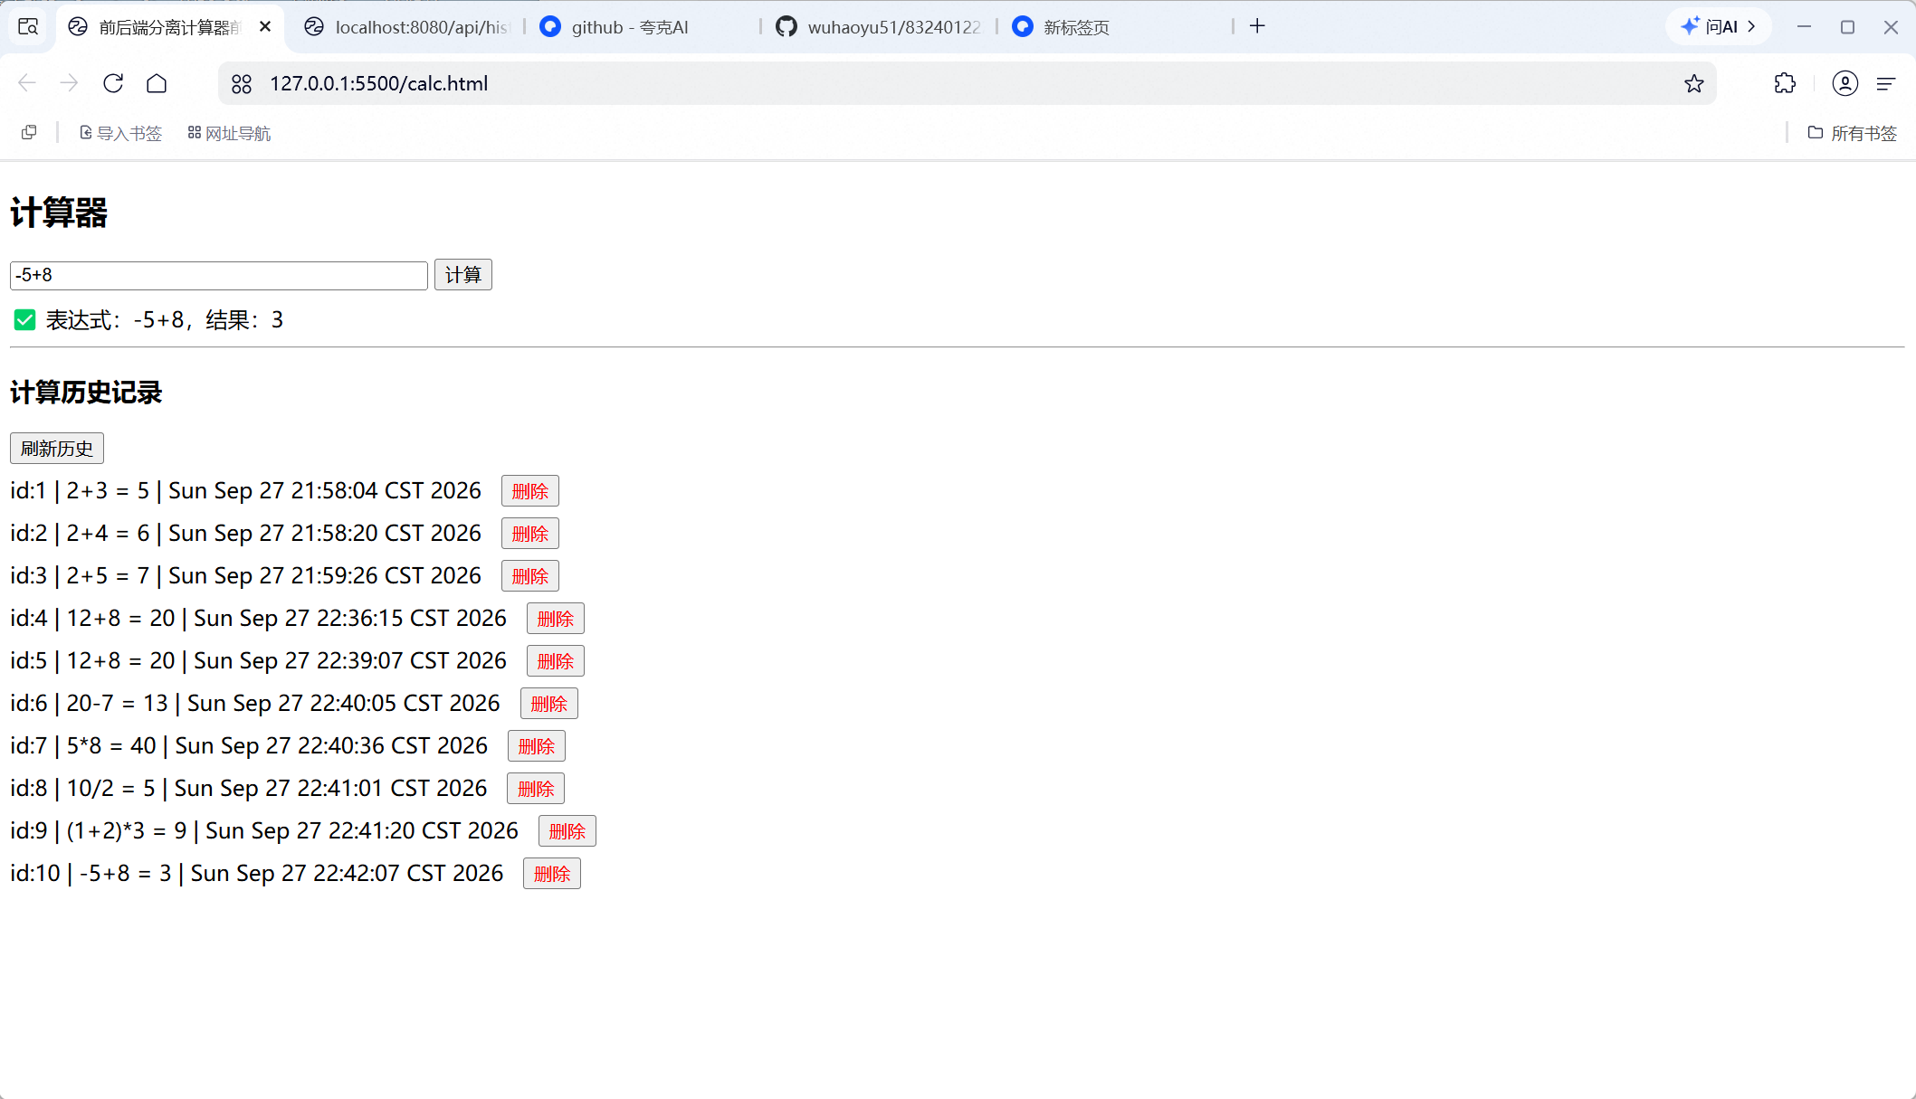The height and width of the screenshot is (1099, 1916).
Task: Open the 所有书签 folder
Action: 1852,133
